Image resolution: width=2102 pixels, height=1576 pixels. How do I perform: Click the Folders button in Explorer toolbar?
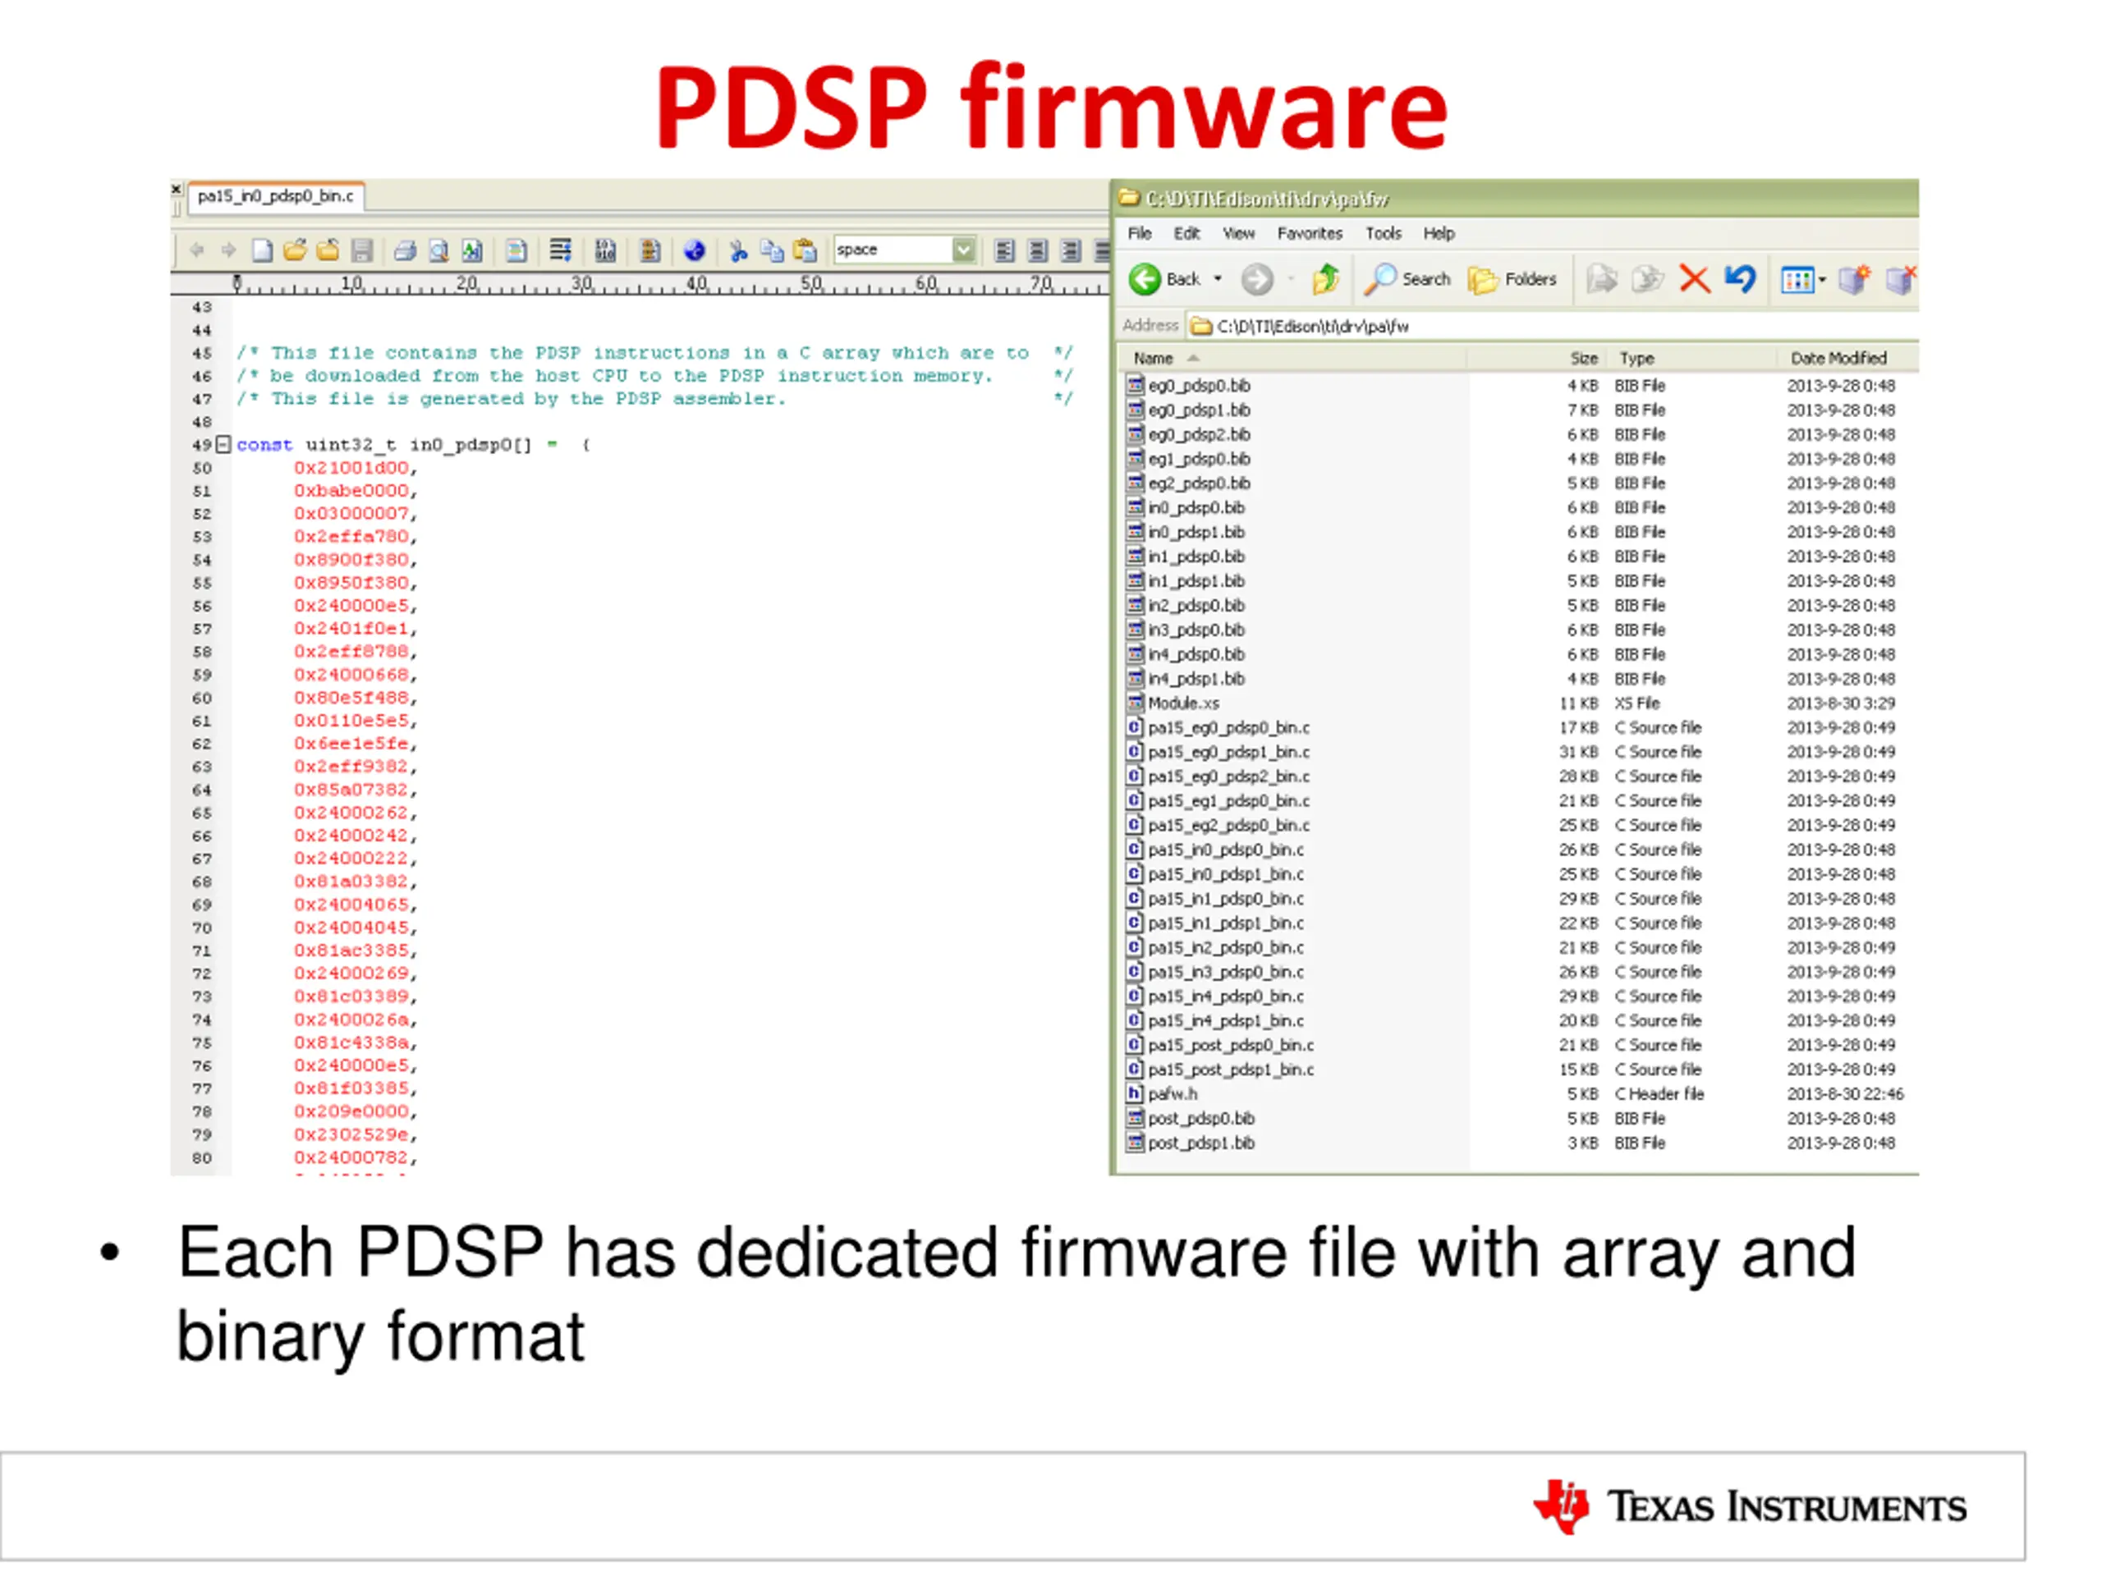(x=1512, y=279)
